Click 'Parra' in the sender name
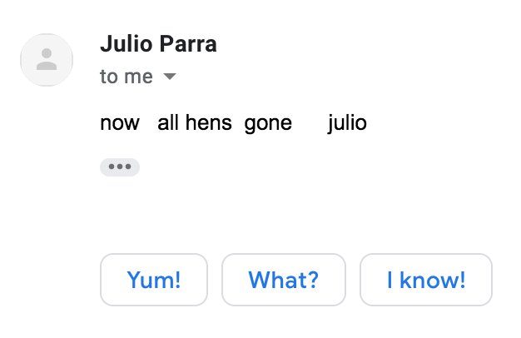This screenshot has width=521, height=338. [188, 44]
